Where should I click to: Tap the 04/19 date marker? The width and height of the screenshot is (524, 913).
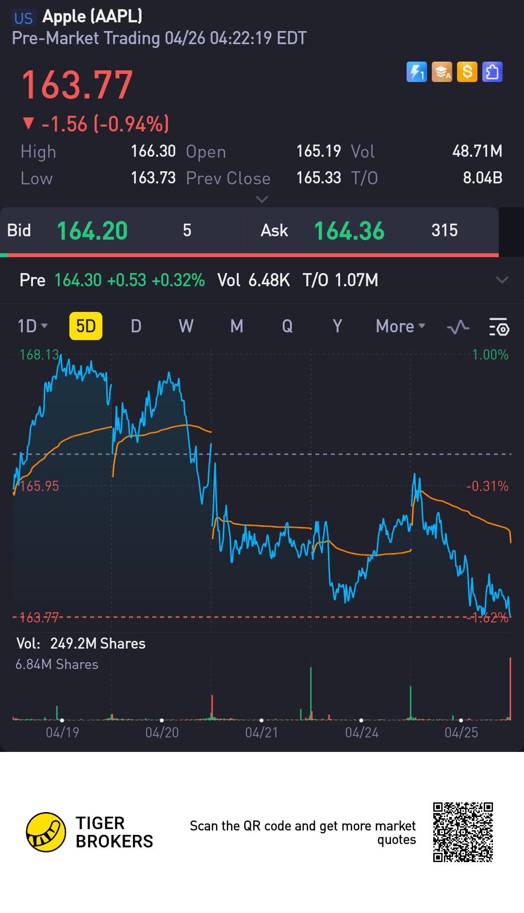(x=62, y=733)
